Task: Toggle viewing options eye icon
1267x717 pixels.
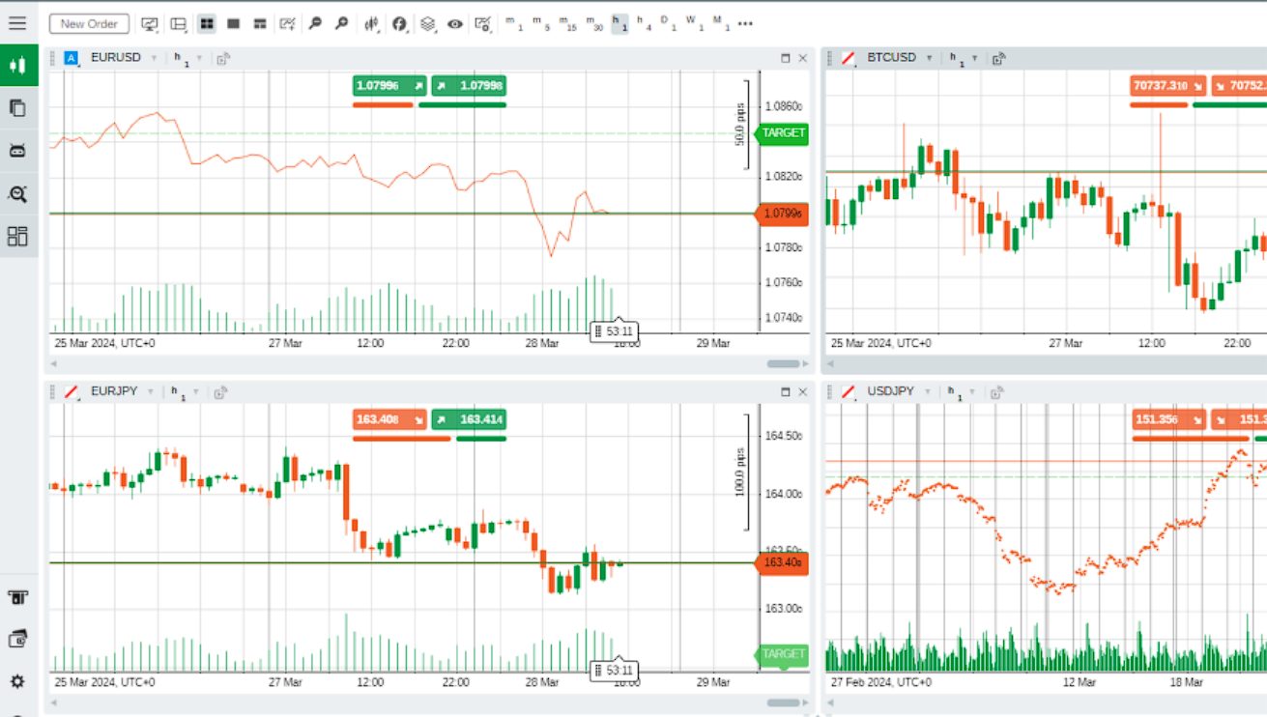Action: [x=455, y=24]
